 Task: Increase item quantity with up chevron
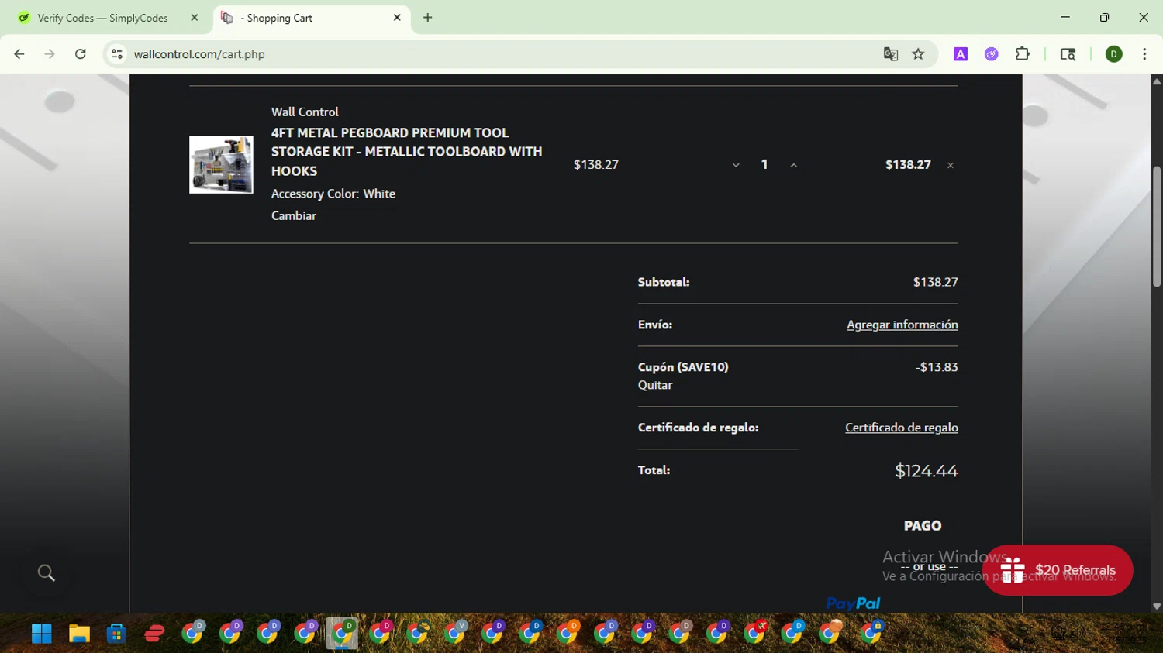point(793,165)
